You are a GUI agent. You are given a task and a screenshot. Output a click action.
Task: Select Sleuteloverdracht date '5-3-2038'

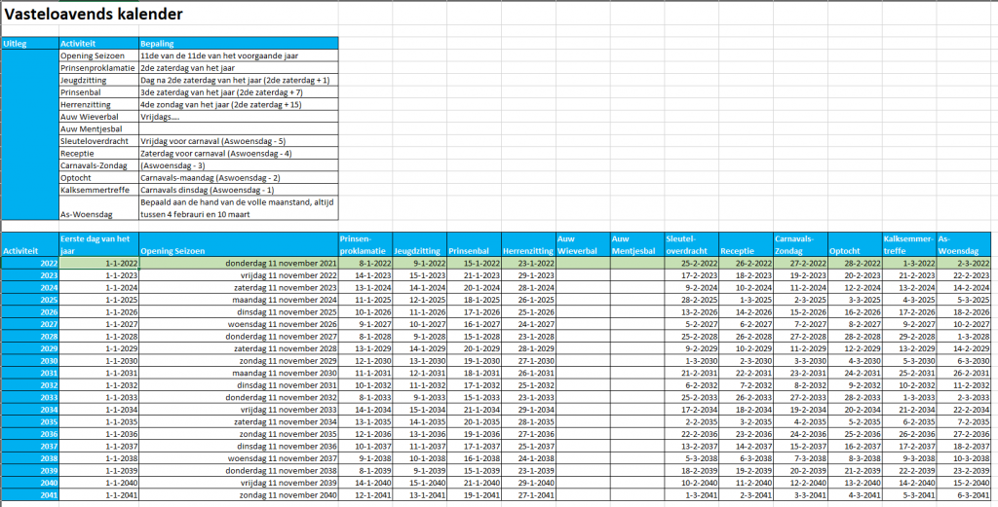click(692, 458)
